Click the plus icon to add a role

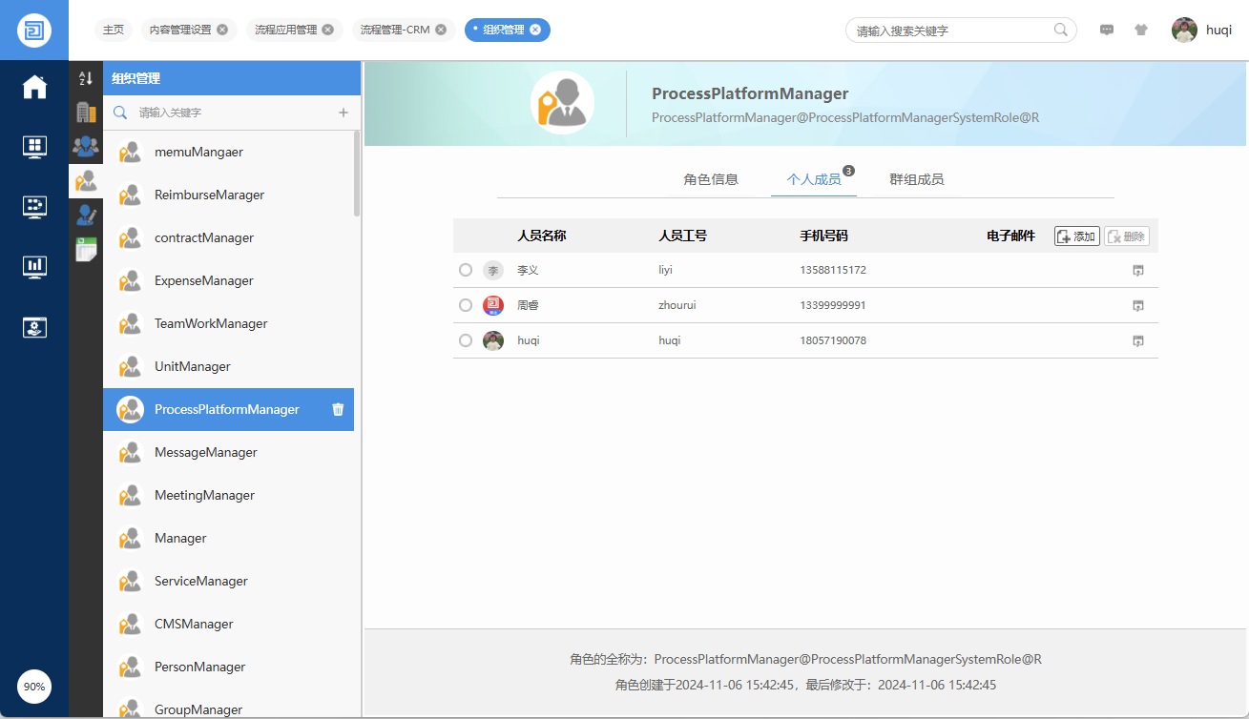click(343, 113)
